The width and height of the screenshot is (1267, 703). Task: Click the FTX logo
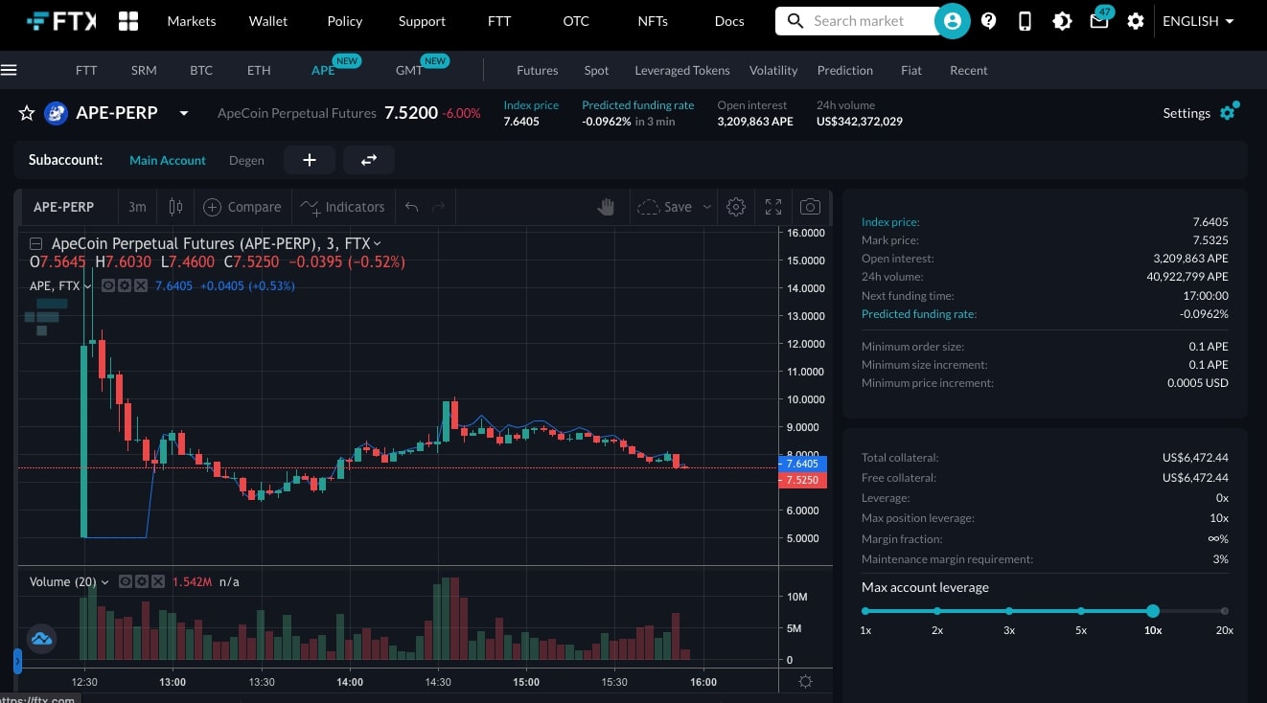tap(60, 20)
